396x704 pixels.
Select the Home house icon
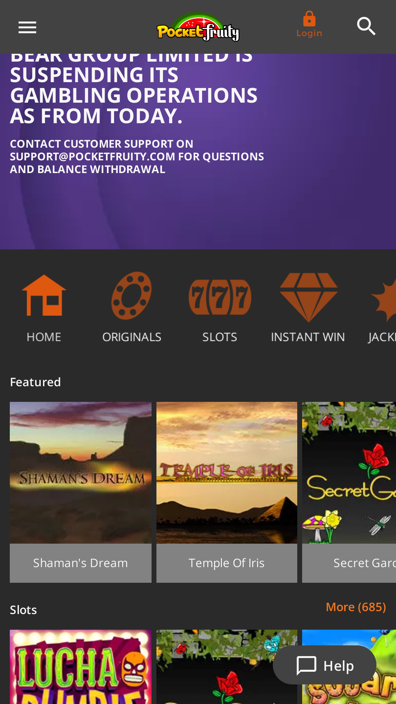(44, 295)
